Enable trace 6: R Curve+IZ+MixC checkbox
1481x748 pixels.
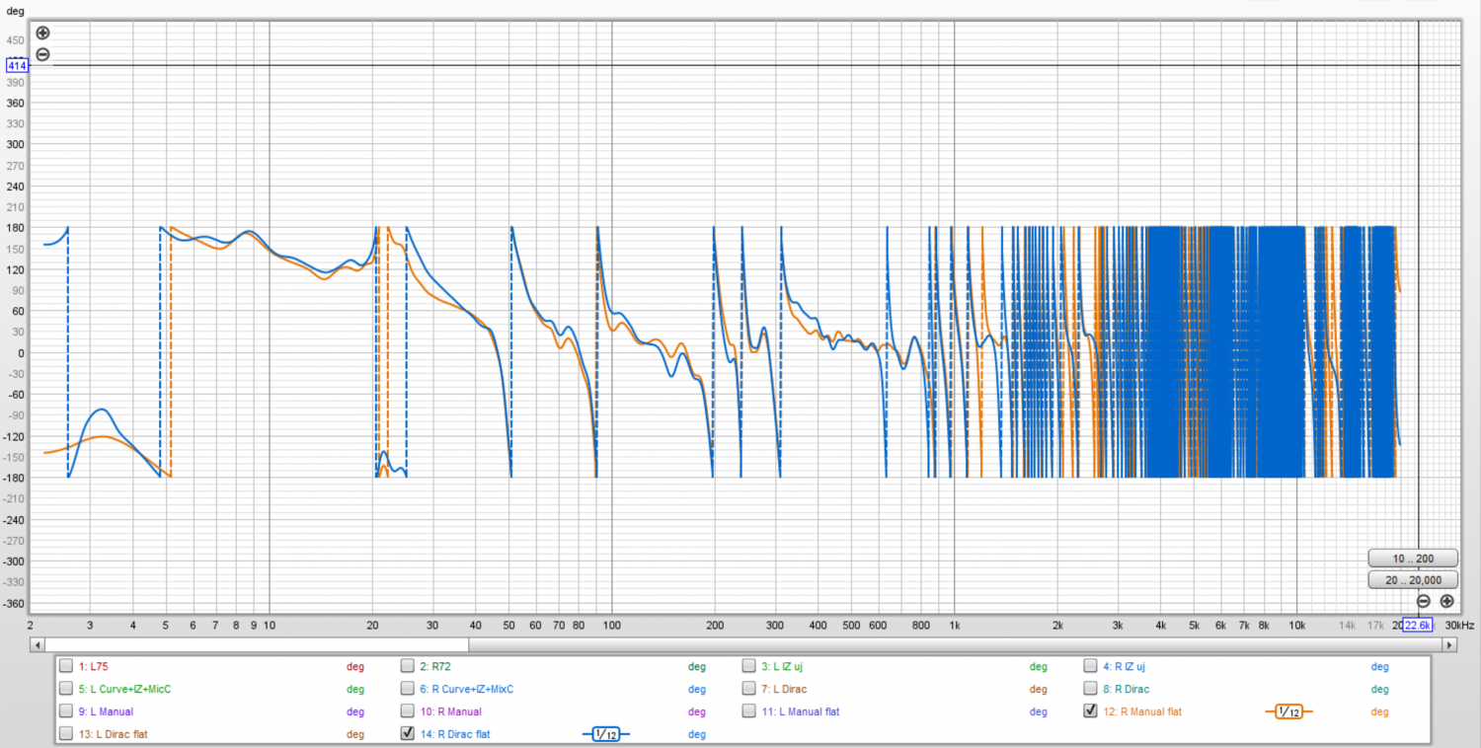pyautogui.click(x=407, y=689)
